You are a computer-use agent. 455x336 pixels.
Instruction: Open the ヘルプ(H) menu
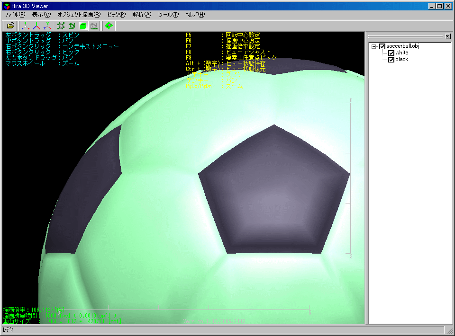[x=195, y=15]
